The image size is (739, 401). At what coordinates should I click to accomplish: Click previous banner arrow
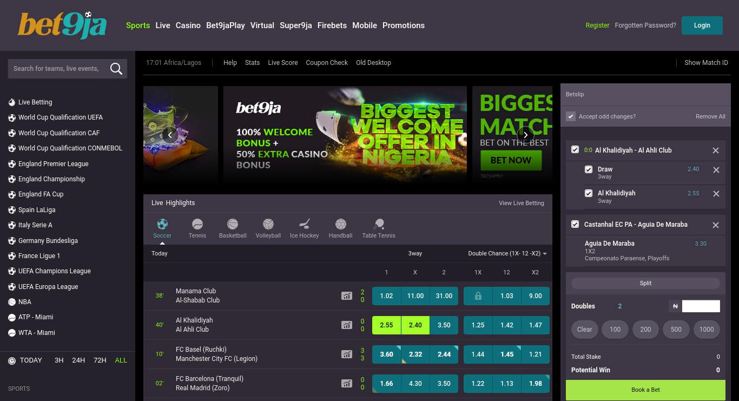(x=170, y=135)
